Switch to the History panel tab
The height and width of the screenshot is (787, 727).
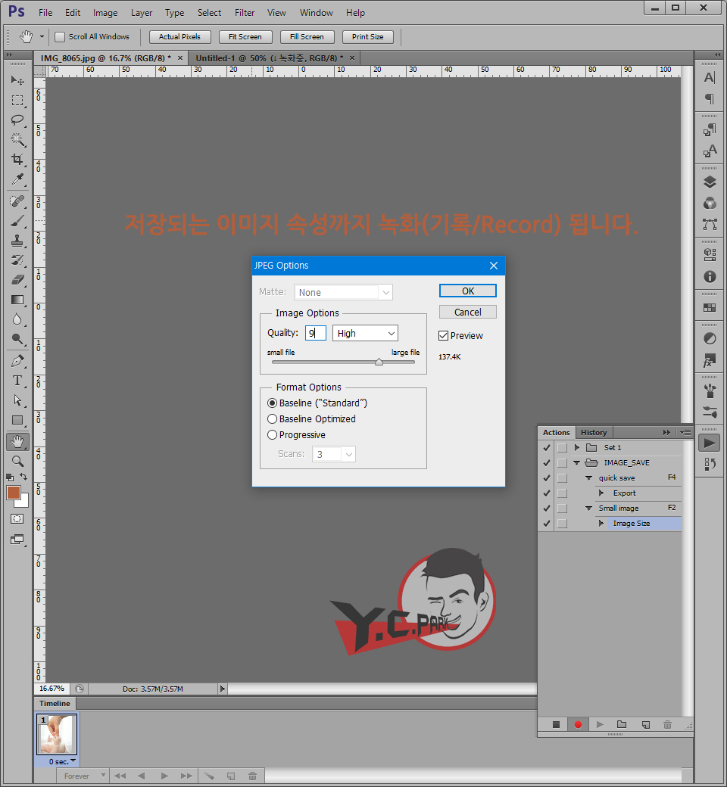pos(594,432)
